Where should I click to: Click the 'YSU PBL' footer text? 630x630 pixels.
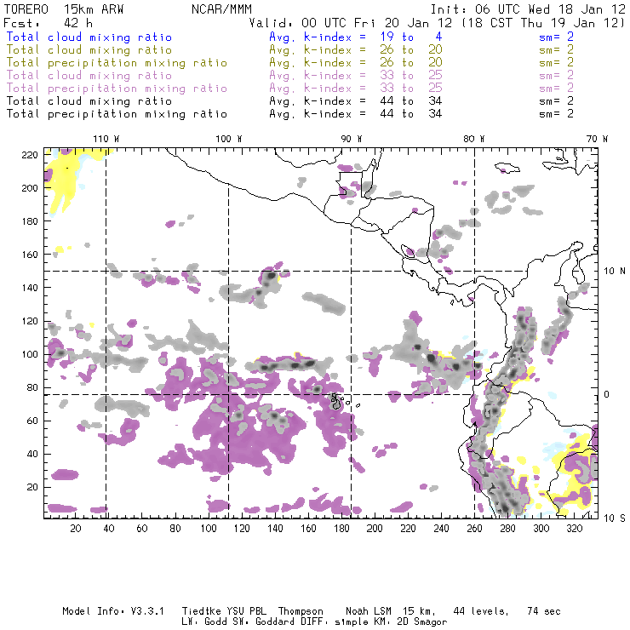pos(246,611)
